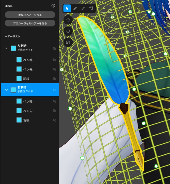
Task: Toggle visibility of ペン先 under 左利き
Action: click(54, 69)
